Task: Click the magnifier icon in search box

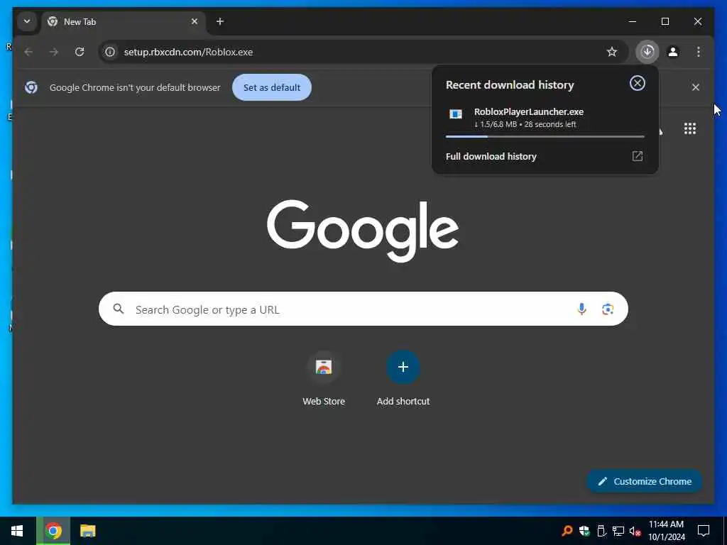Action: coord(119,309)
